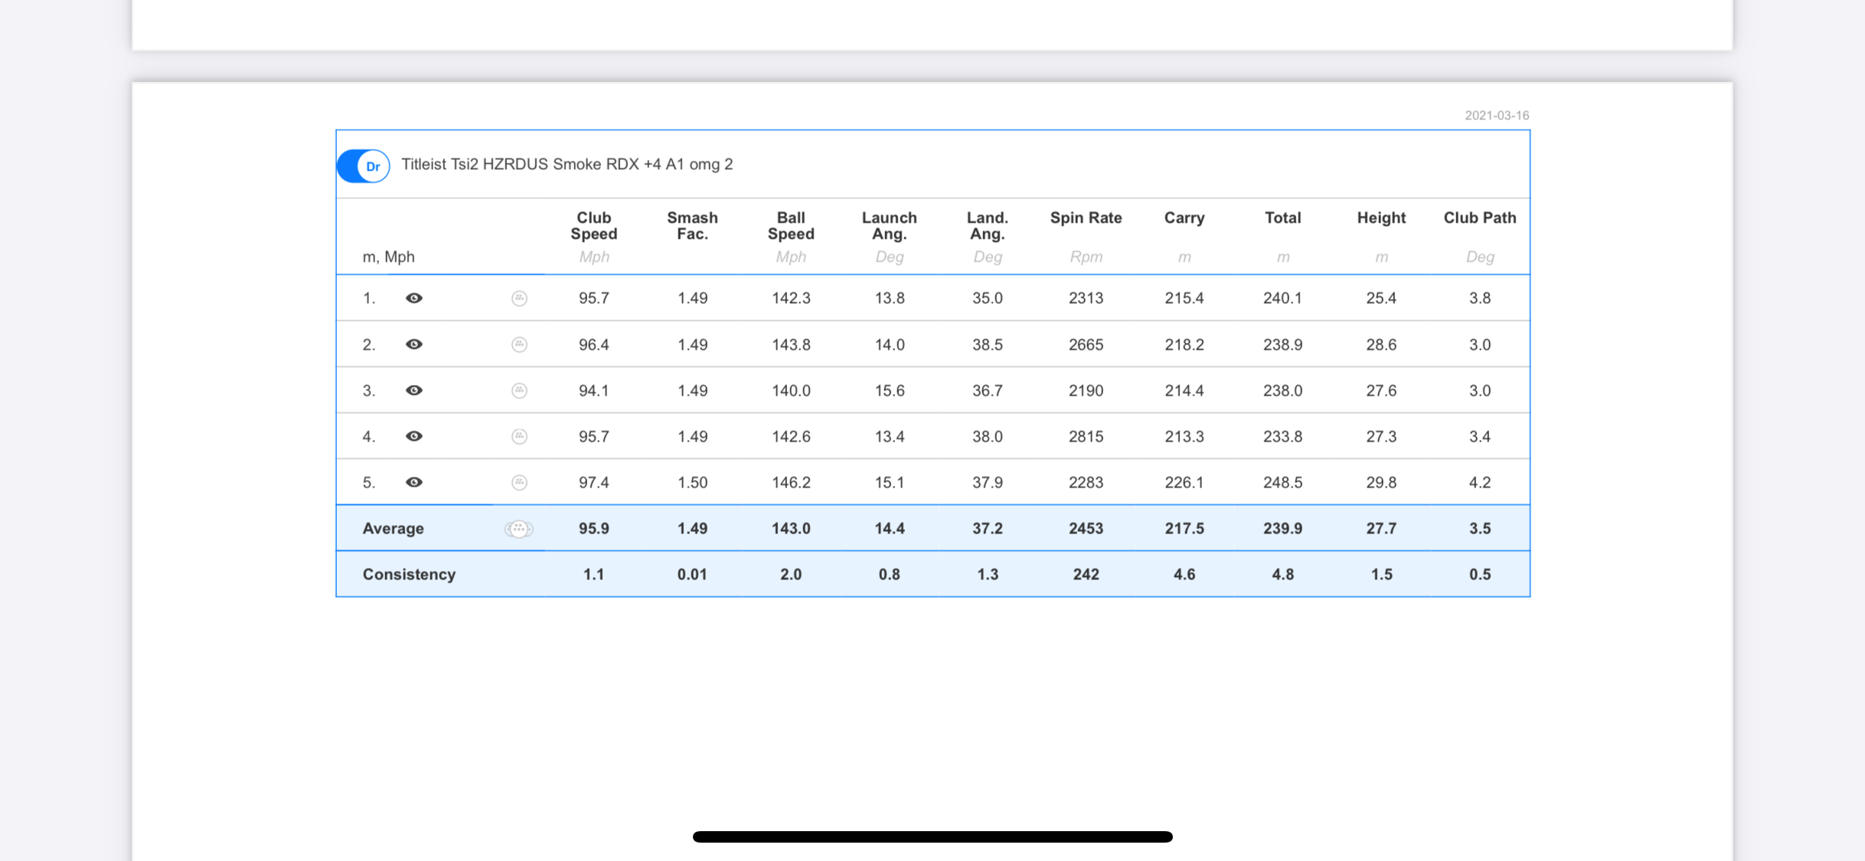Click height value 28.6
1865x861 pixels.
[1381, 344]
